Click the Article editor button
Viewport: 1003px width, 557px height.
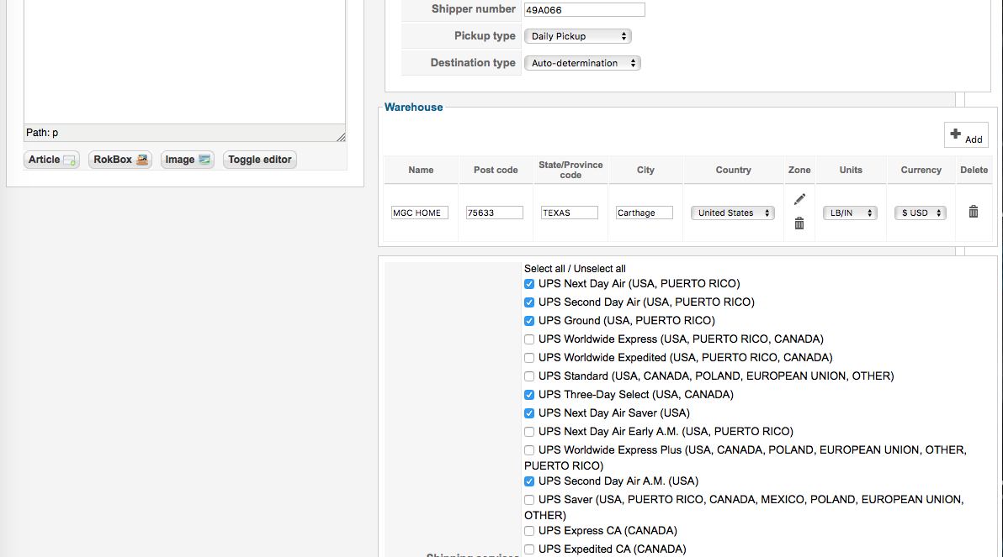51,160
